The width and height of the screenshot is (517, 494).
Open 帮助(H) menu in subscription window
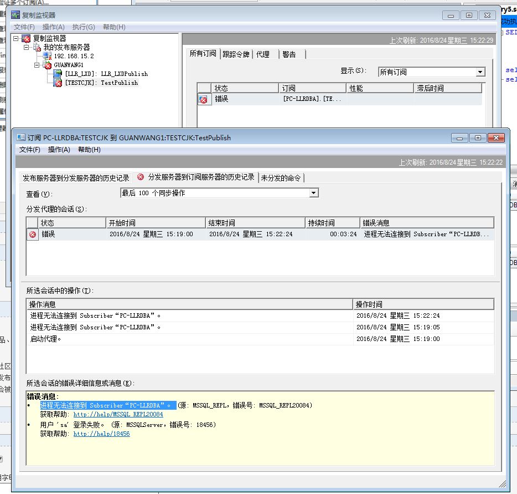89,150
